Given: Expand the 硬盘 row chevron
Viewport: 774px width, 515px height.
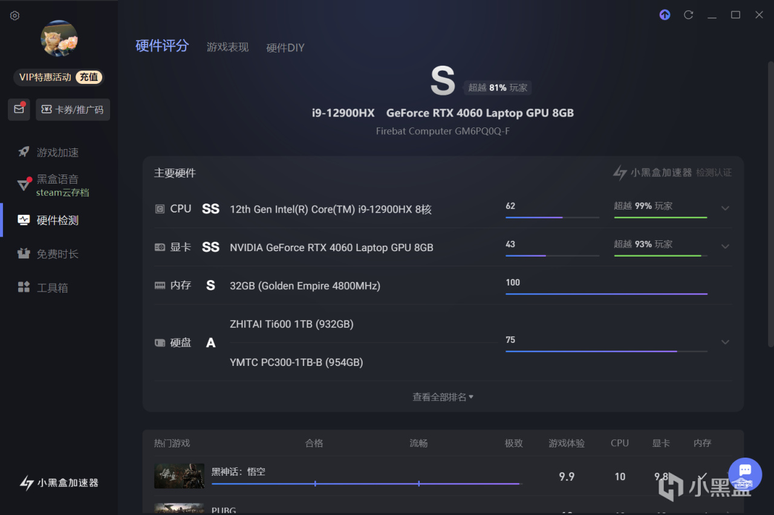Looking at the screenshot, I should click(x=725, y=342).
